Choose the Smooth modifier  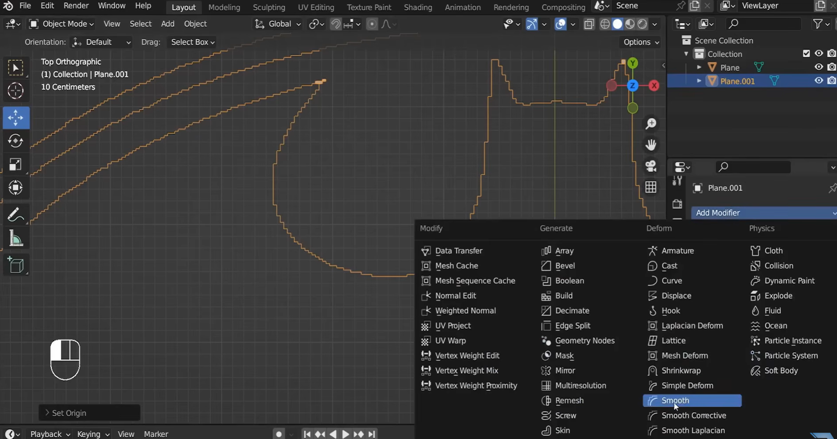pos(692,400)
